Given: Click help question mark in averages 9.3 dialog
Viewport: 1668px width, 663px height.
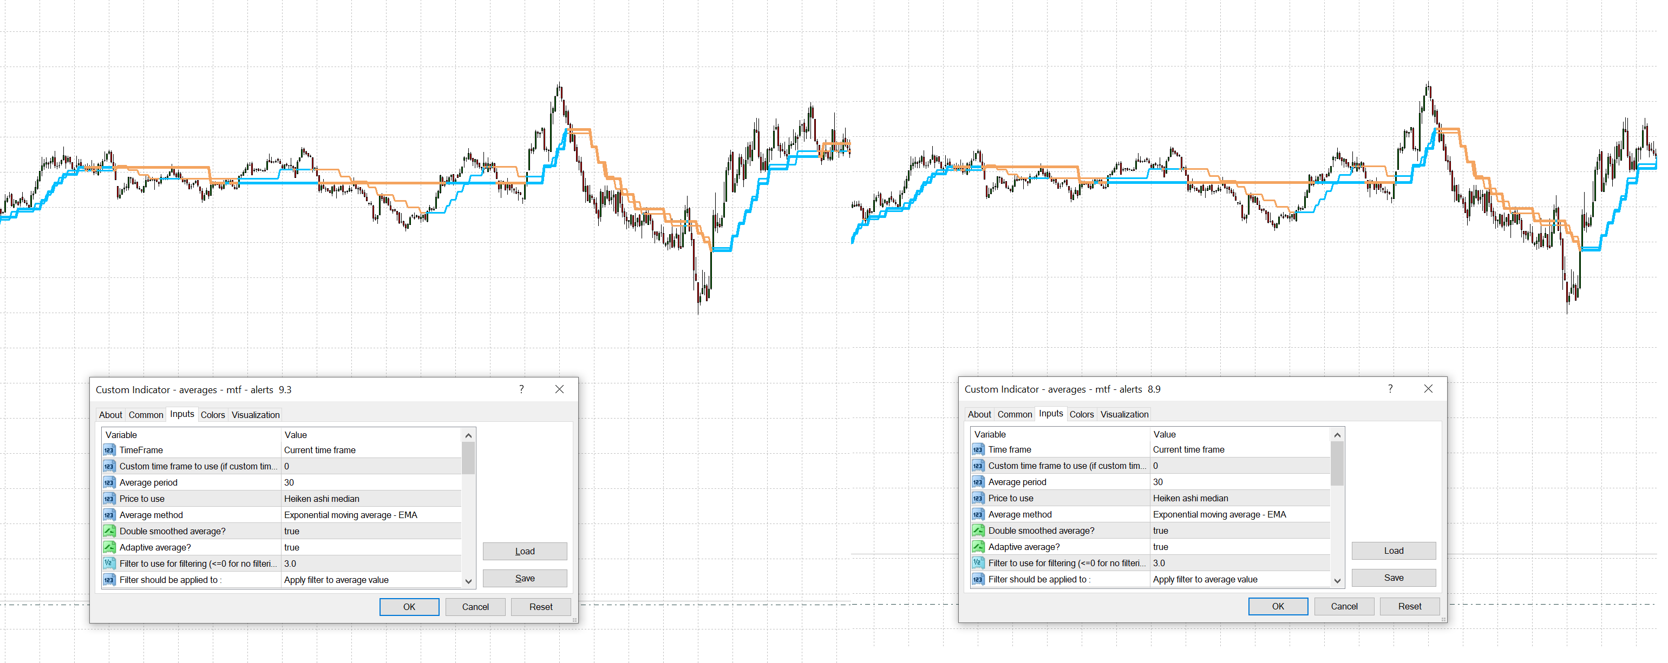Looking at the screenshot, I should coord(521,389).
